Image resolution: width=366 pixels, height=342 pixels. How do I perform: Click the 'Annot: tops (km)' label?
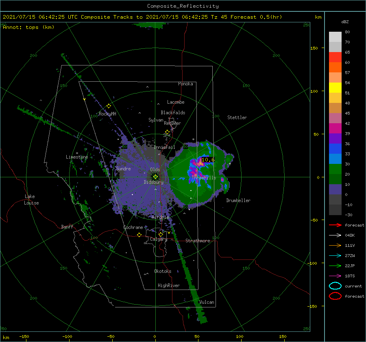pyautogui.click(x=28, y=27)
